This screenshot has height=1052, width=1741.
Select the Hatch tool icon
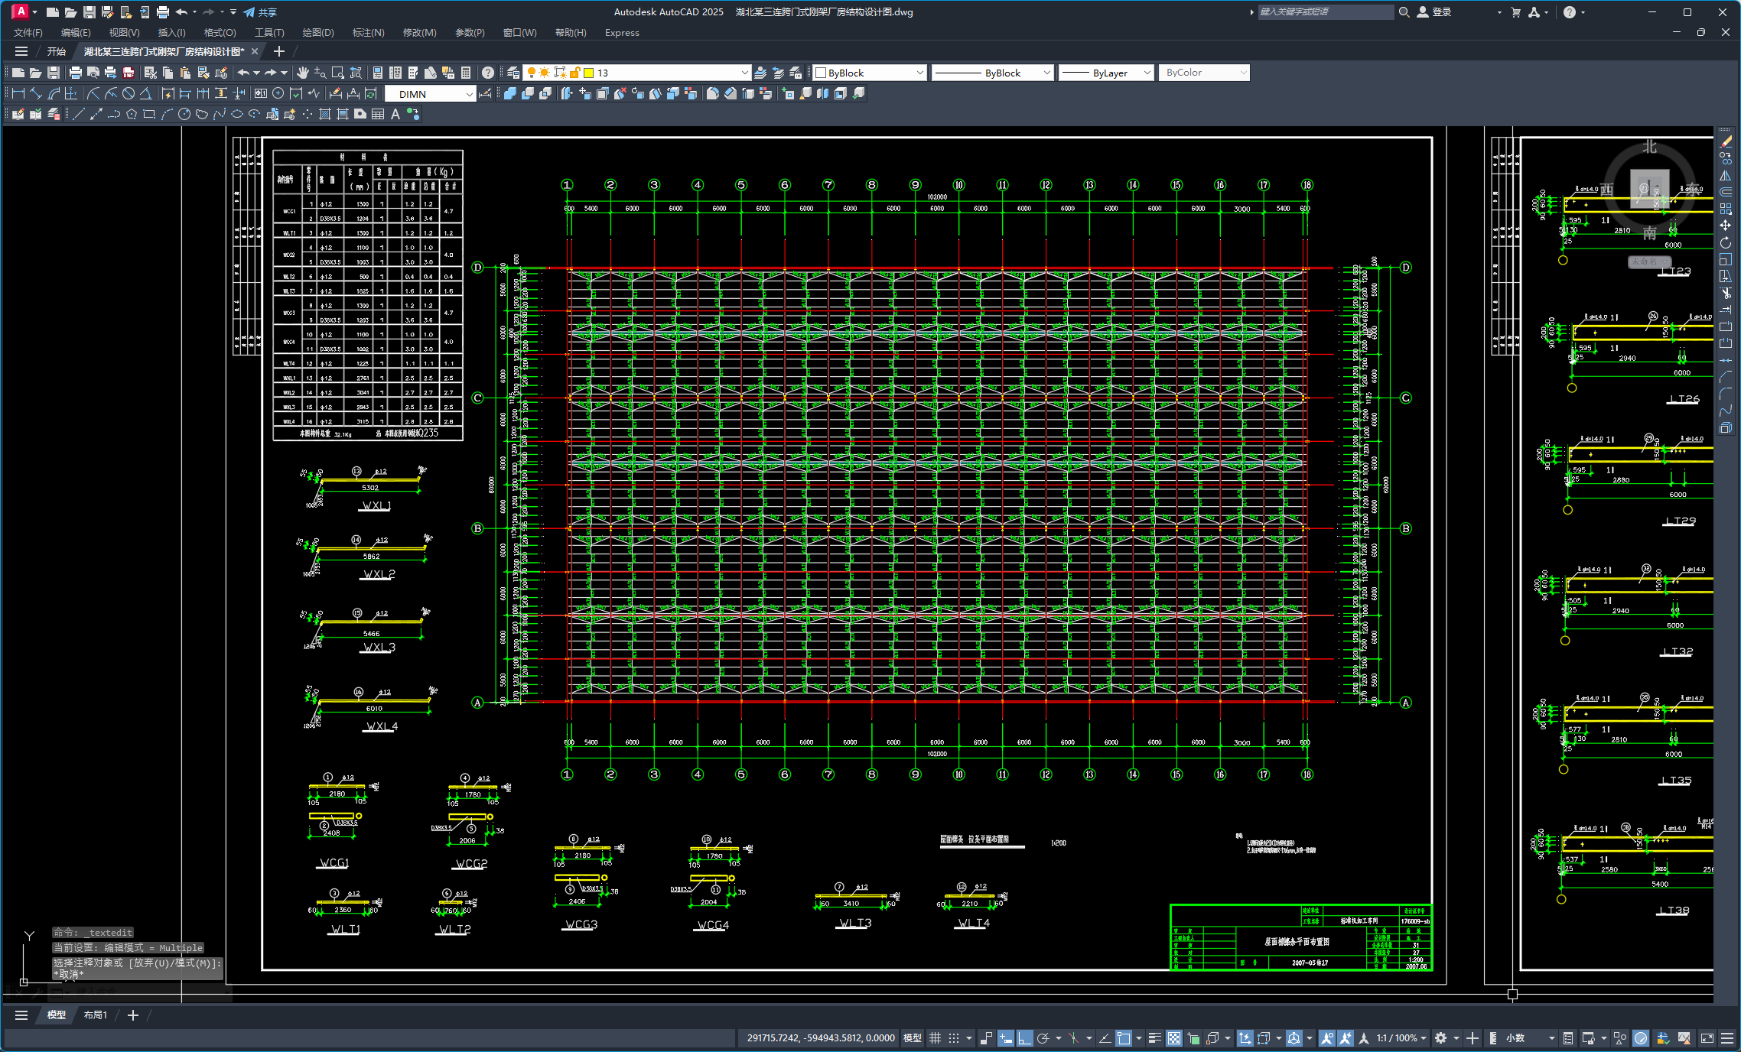pyautogui.click(x=324, y=114)
